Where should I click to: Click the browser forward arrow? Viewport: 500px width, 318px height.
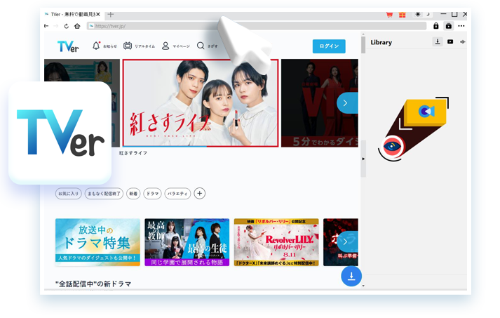(56, 26)
